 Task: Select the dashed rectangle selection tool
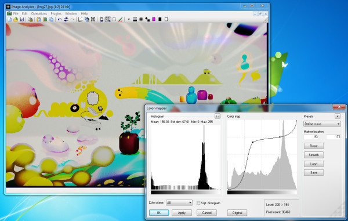[114, 19]
